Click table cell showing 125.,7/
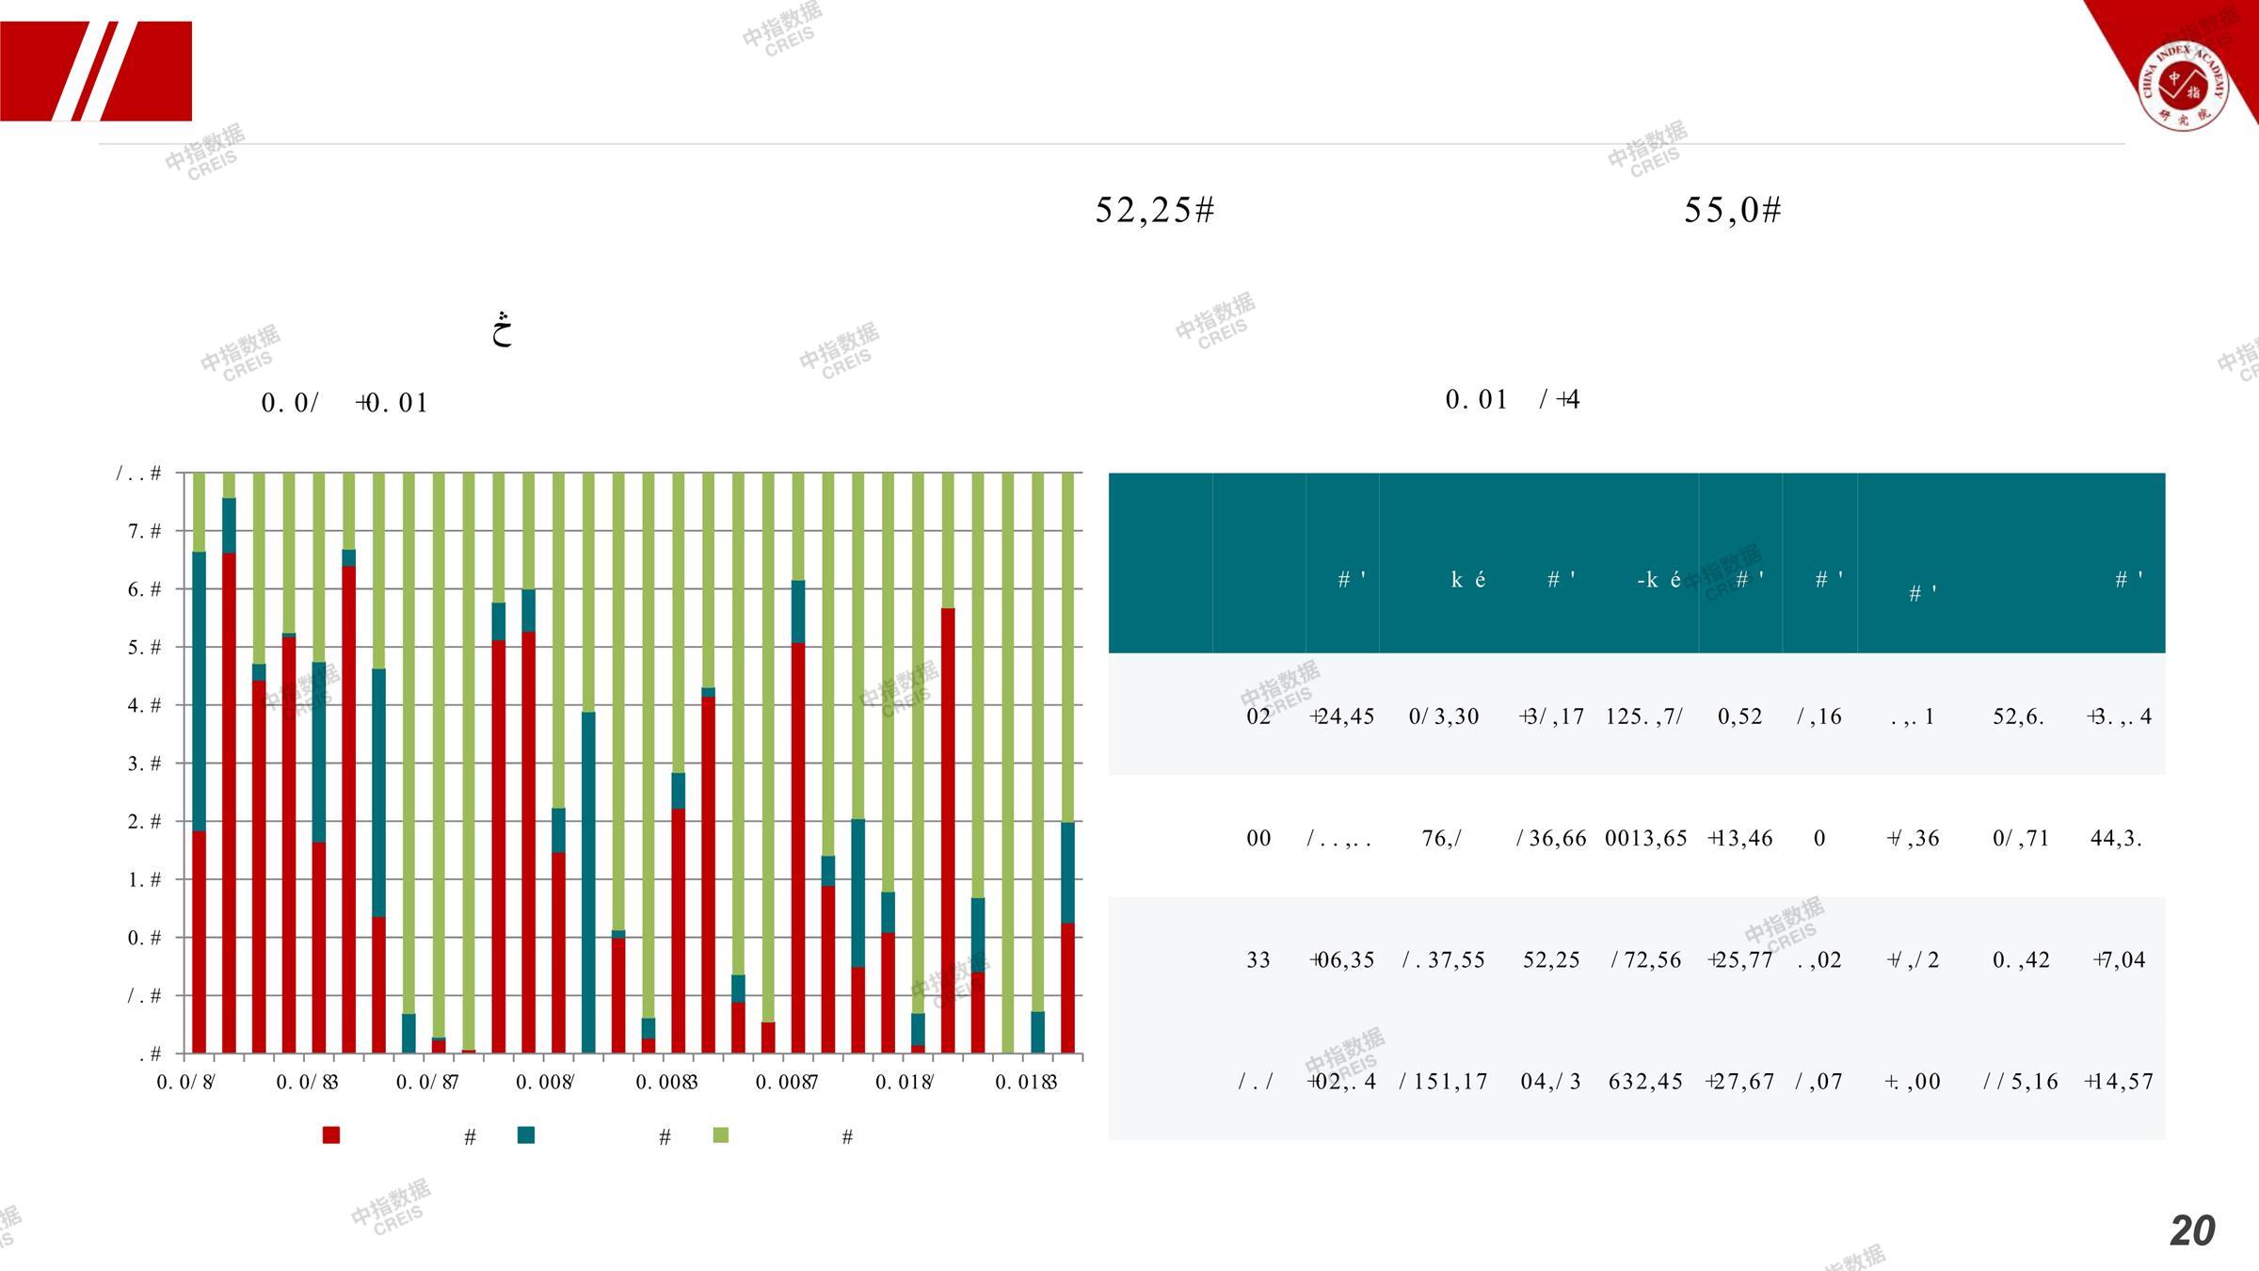This screenshot has width=2259, height=1271. coord(1644,716)
